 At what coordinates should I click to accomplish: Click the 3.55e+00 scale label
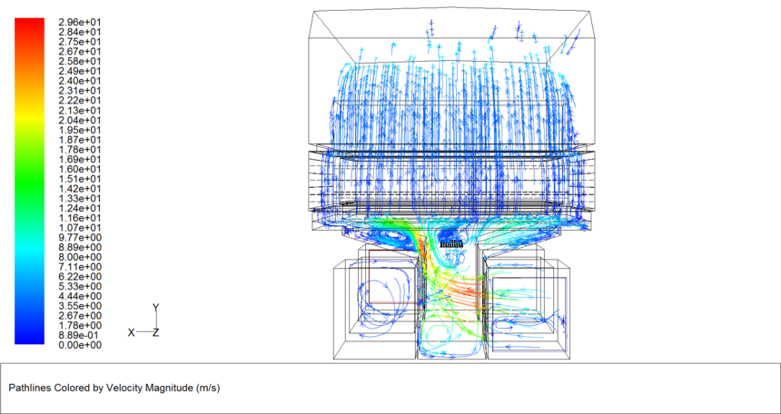80,306
